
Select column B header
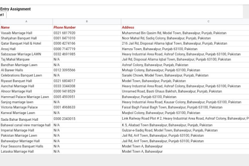(x=87, y=22)
